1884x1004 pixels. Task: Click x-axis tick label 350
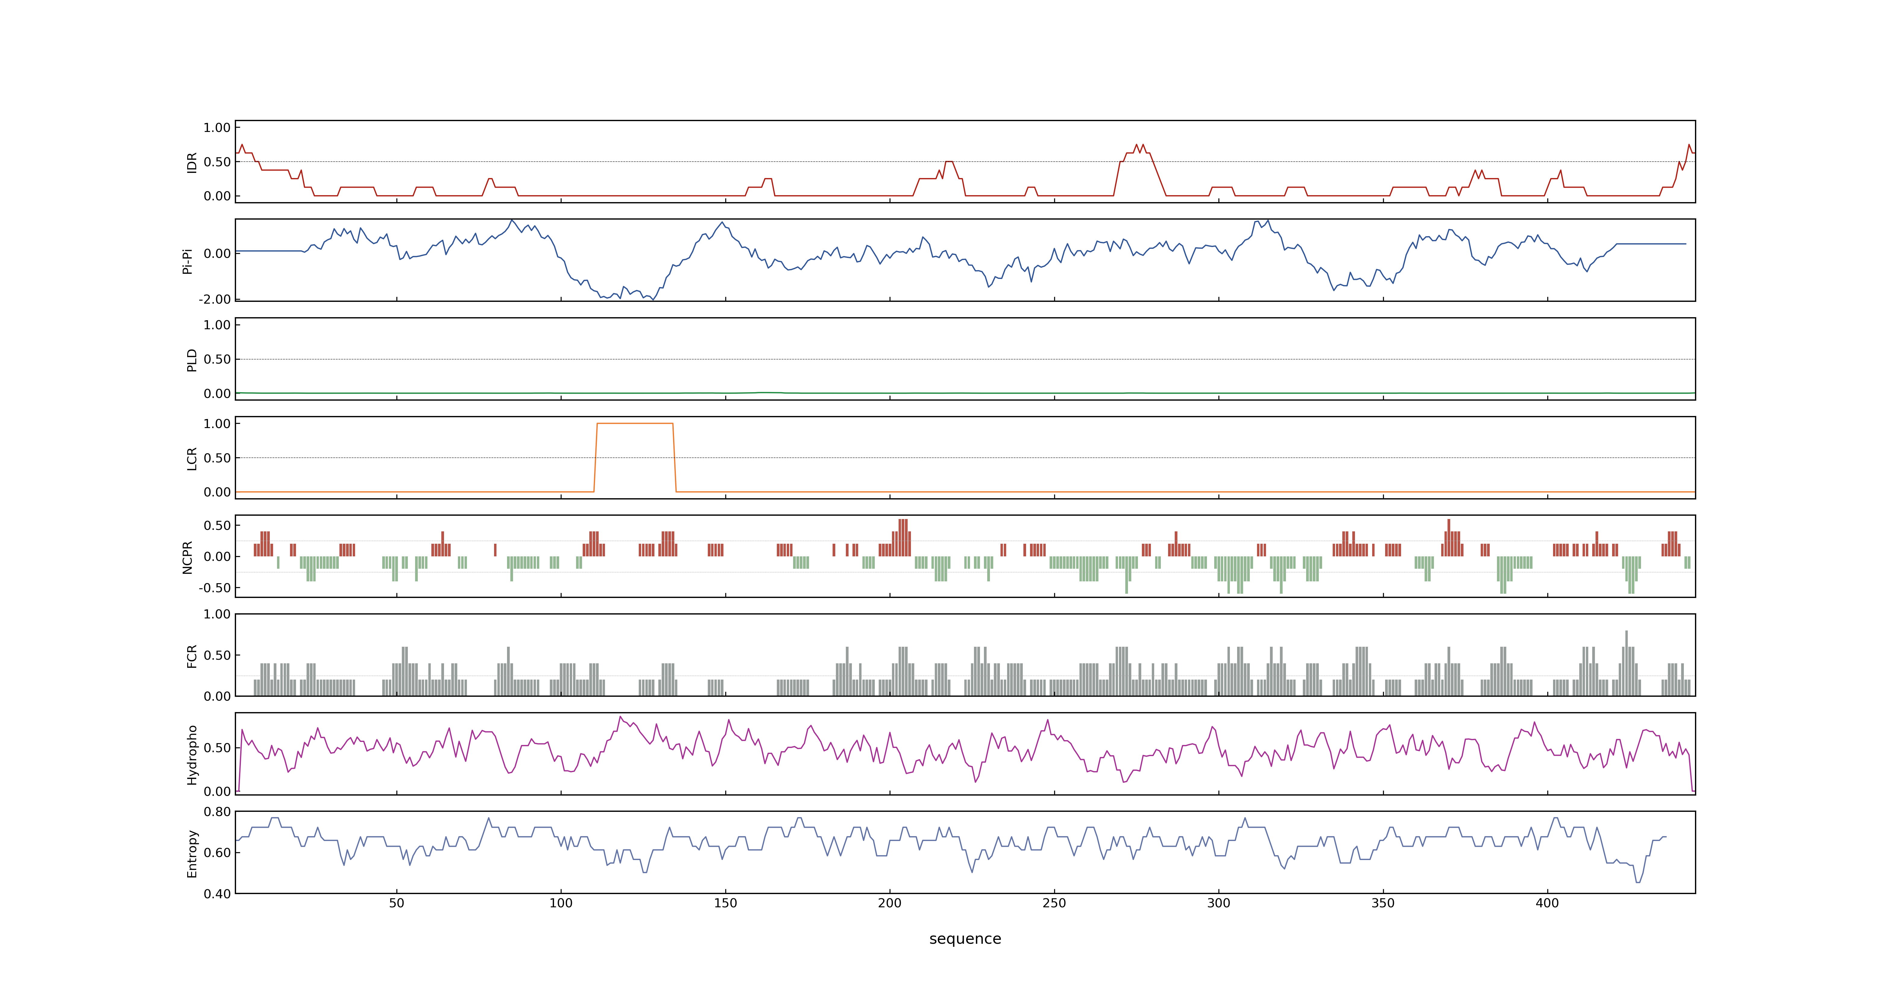(x=1383, y=903)
